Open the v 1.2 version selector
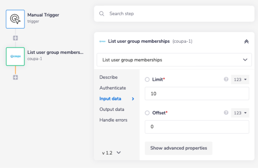Screen dimensions: 258x168 (111, 153)
